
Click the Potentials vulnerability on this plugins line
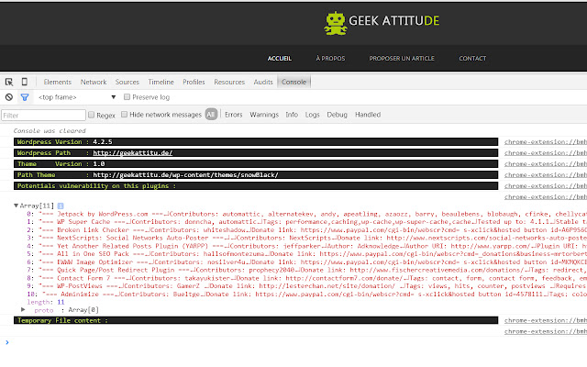256,185
